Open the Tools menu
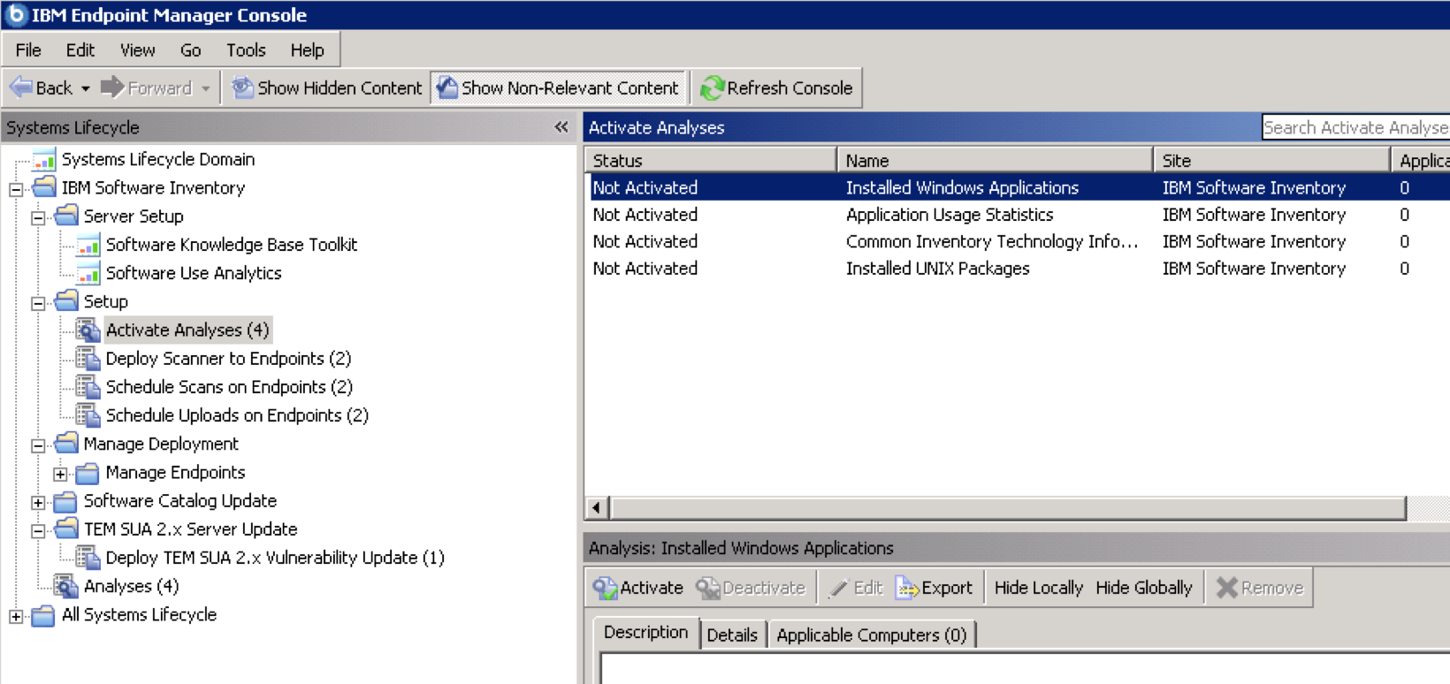This screenshot has width=1450, height=684. [x=245, y=50]
